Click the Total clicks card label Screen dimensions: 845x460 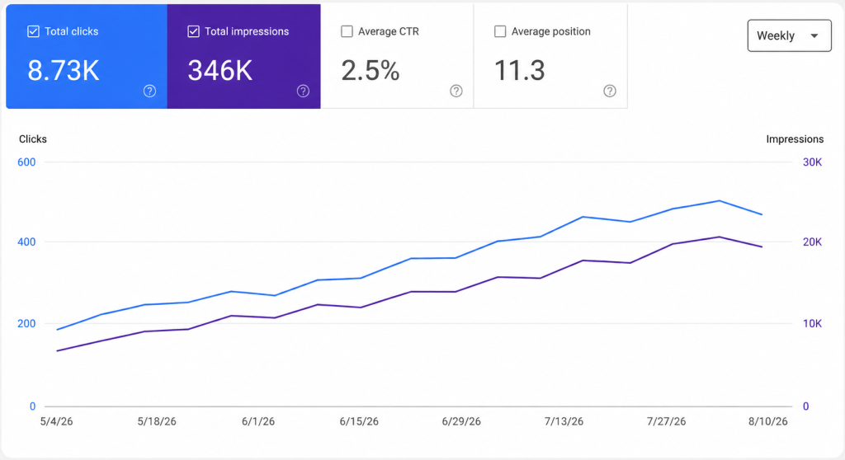point(72,31)
